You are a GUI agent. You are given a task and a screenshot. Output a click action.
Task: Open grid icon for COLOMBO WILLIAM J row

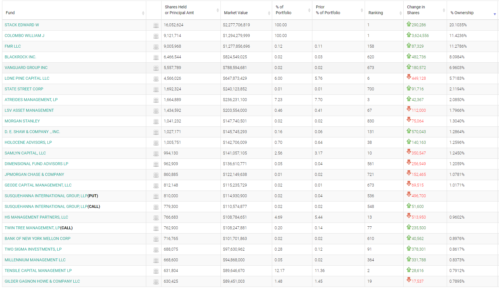pos(156,36)
